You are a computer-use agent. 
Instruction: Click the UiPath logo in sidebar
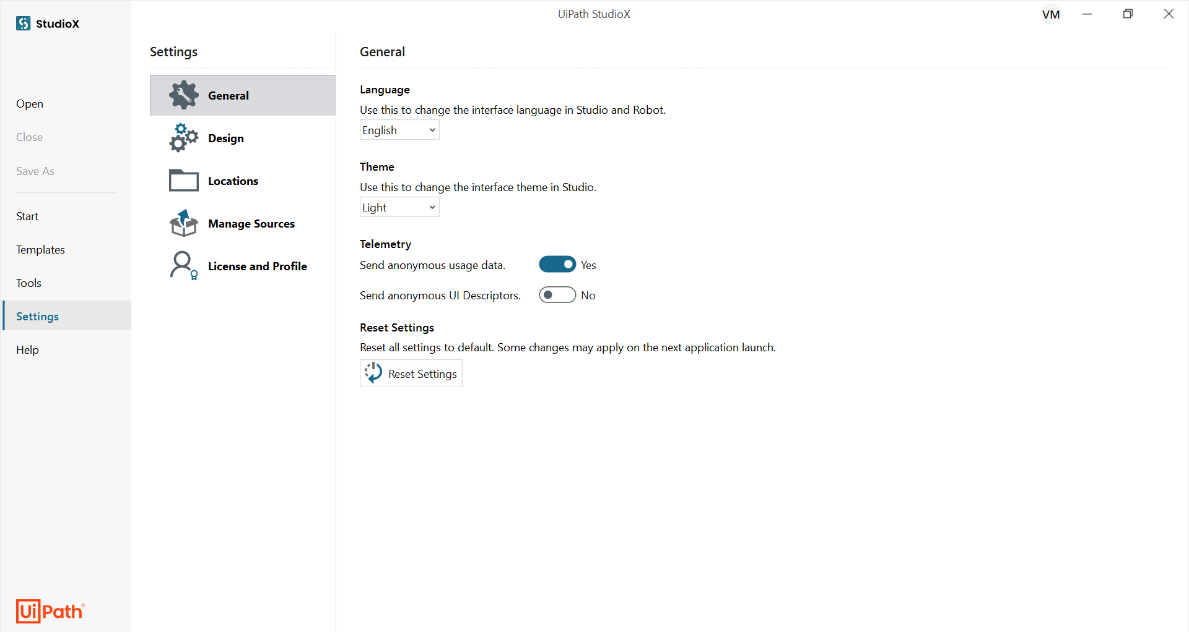(x=50, y=611)
